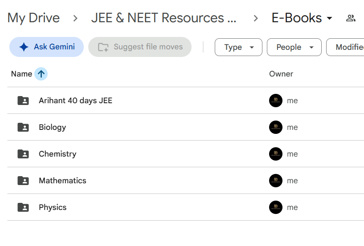This screenshot has width=364, height=246.
Task: Click the Gemini sparkle icon
Action: [24, 47]
